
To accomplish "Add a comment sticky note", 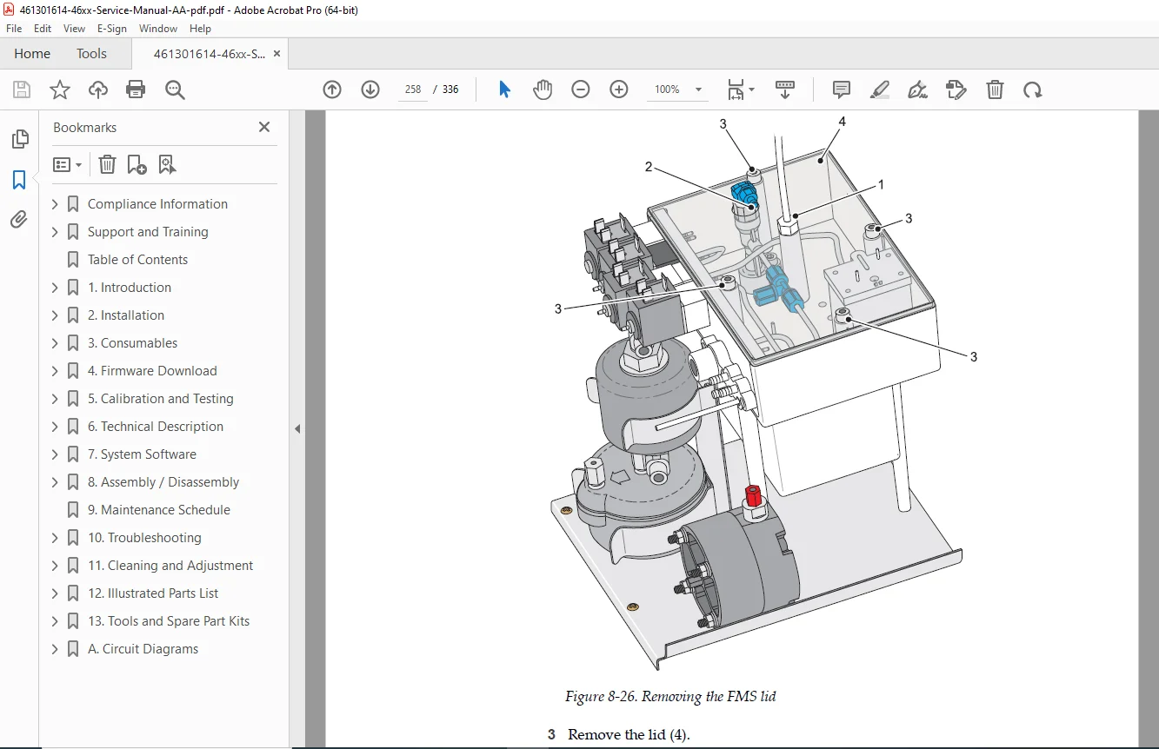I will click(x=841, y=89).
